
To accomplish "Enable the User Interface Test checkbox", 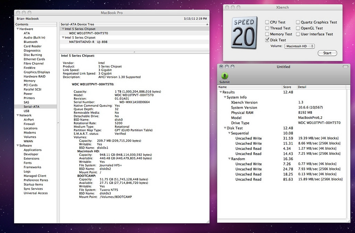I will click(x=298, y=34).
